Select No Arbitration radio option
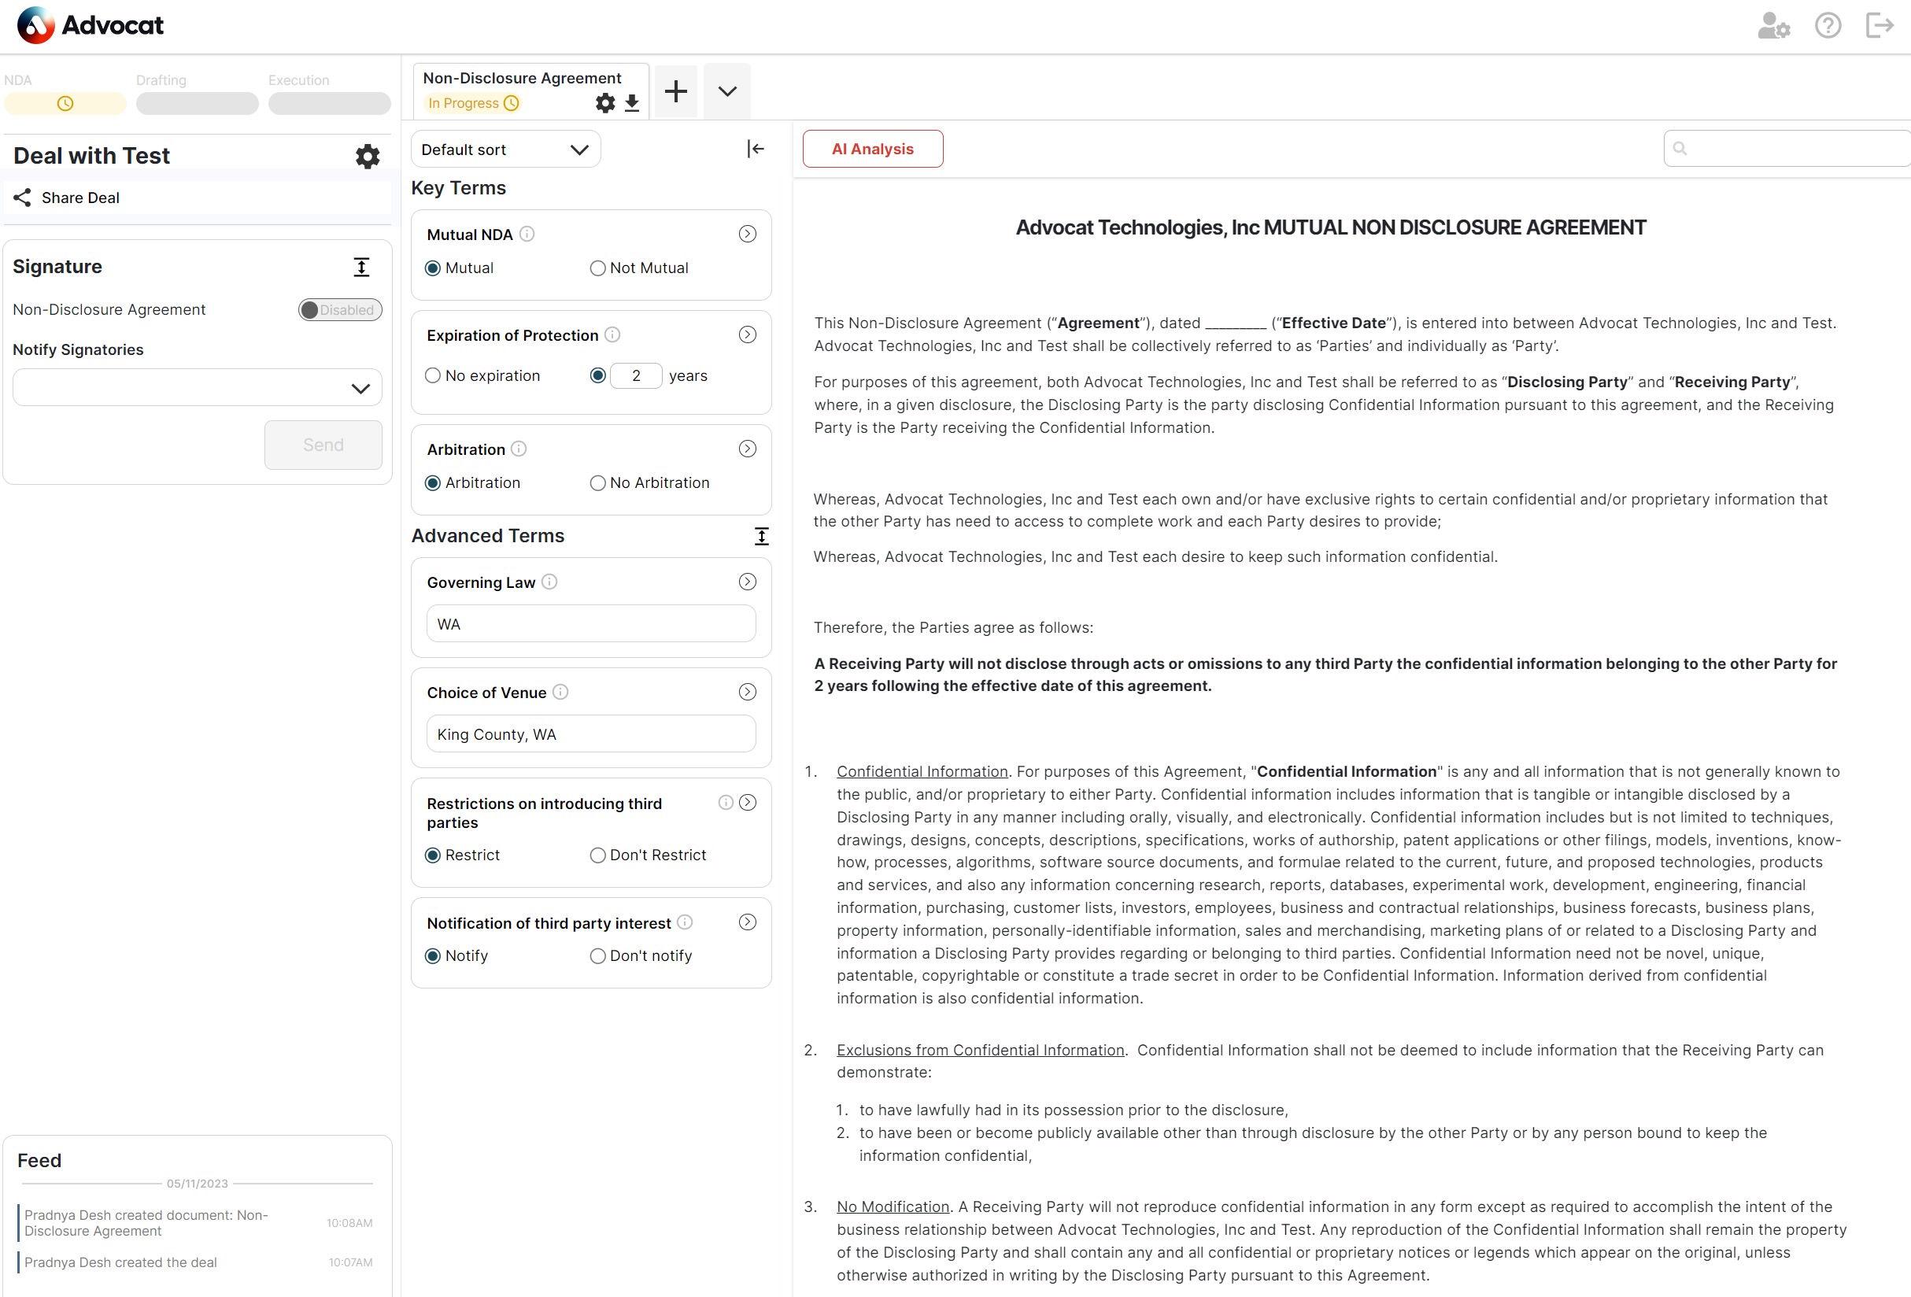The width and height of the screenshot is (1911, 1297). 598,483
